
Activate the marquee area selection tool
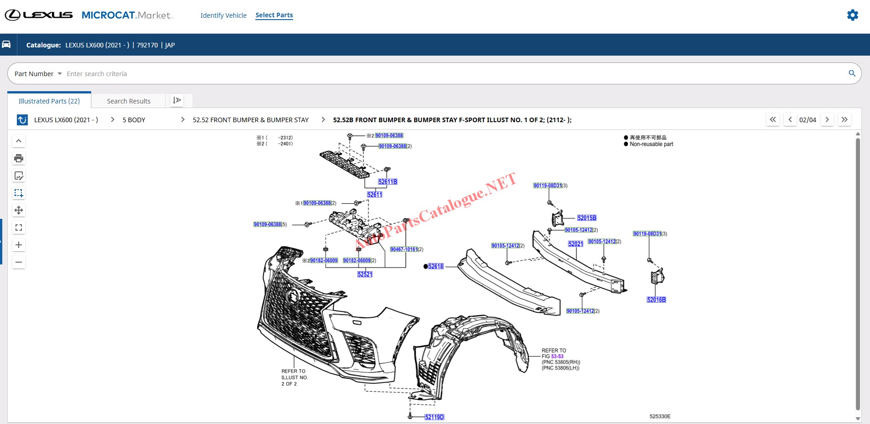coord(19,193)
